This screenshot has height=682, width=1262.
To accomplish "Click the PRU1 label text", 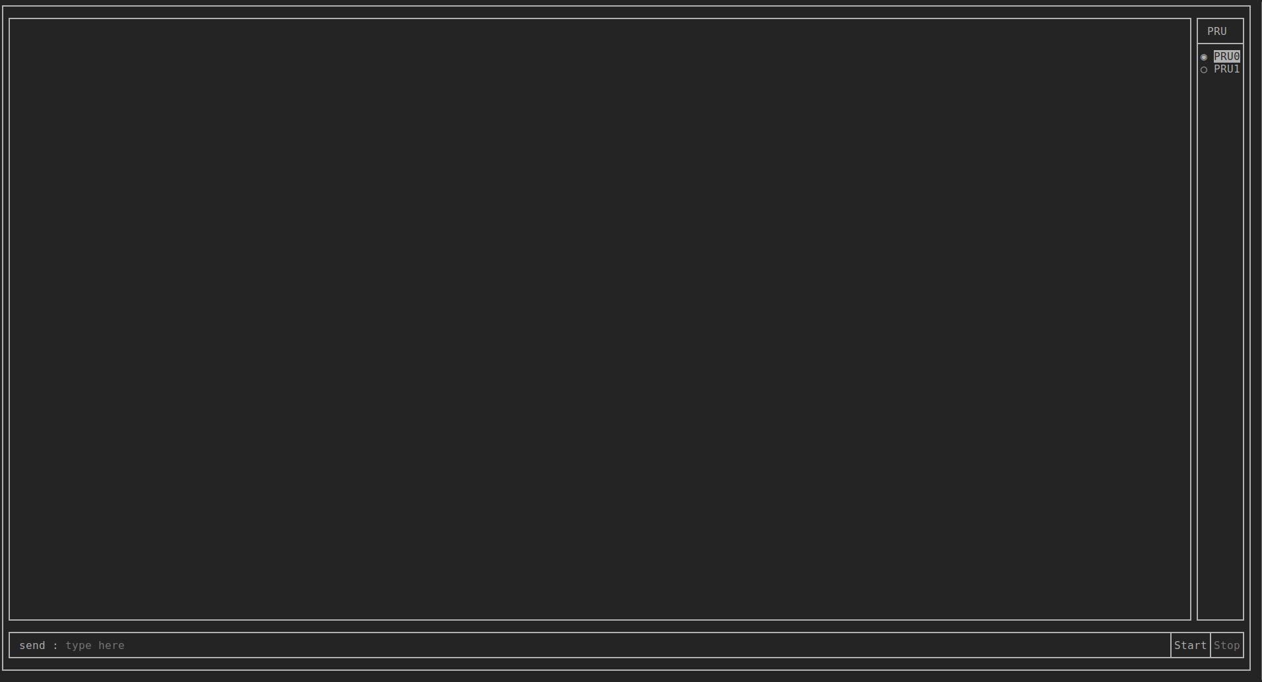I will pos(1226,69).
